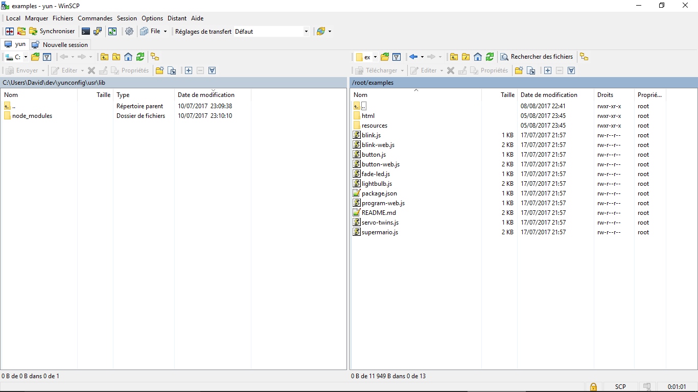This screenshot has height=392, width=698.
Task: Refresh the local panel directory
Action: point(140,57)
